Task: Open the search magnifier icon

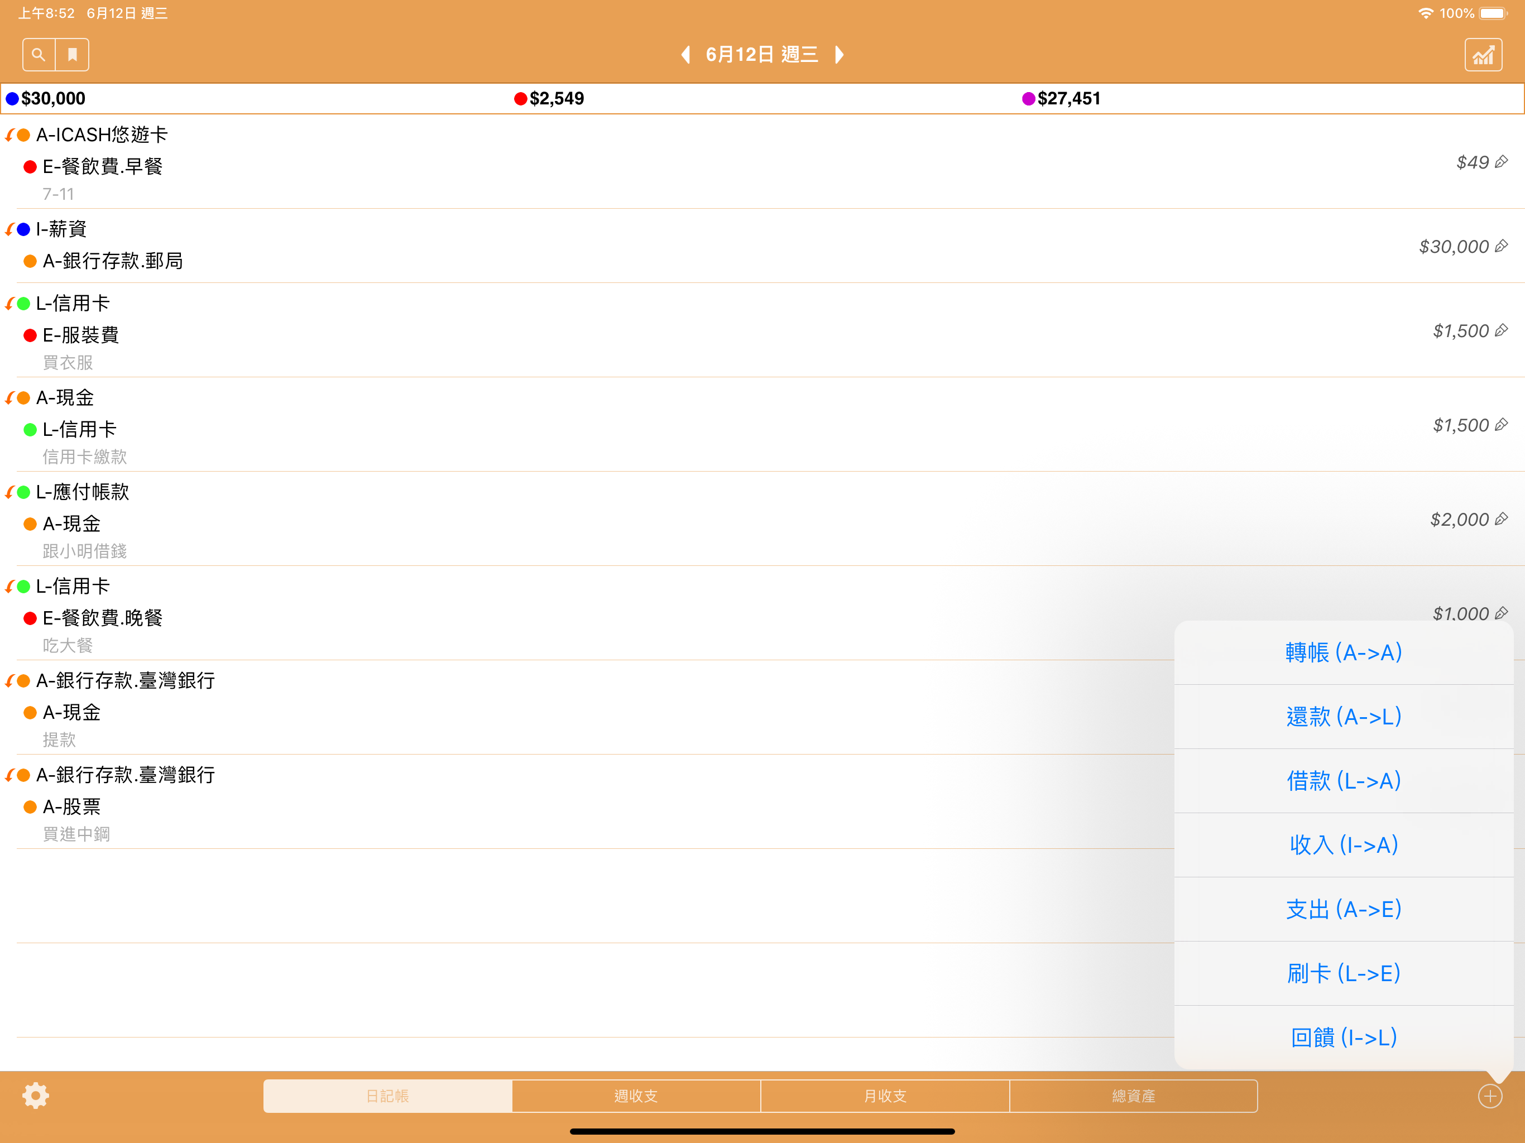Action: click(x=39, y=55)
